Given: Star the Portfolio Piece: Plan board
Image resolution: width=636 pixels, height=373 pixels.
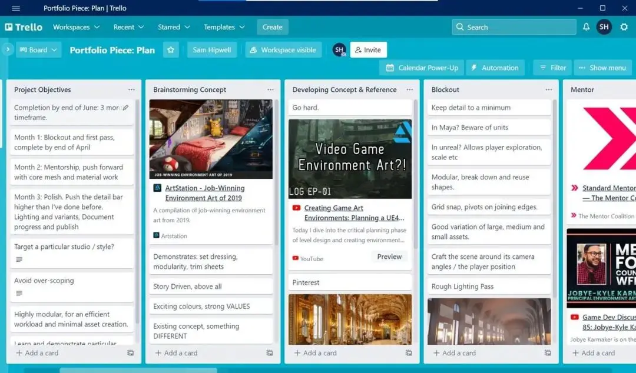Looking at the screenshot, I should pos(171,50).
